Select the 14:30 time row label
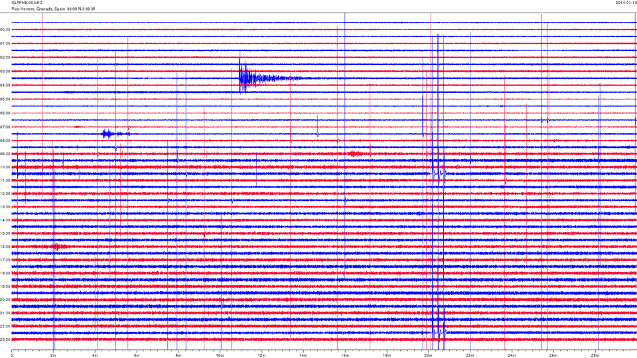The width and height of the screenshot is (637, 358). (5, 220)
